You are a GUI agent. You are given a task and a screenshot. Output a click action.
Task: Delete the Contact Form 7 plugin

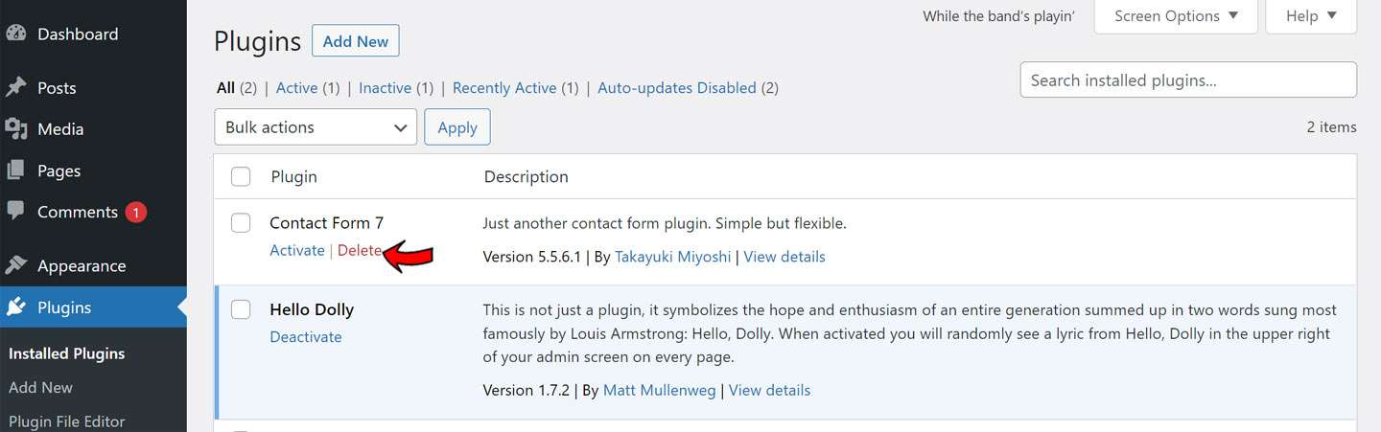(359, 250)
